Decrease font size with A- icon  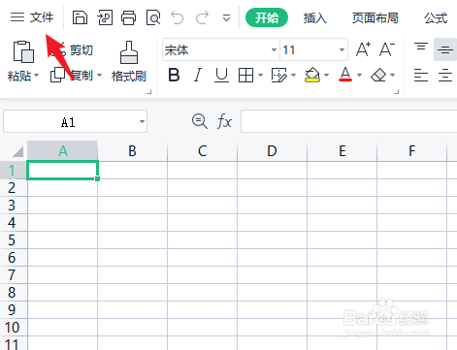(387, 49)
